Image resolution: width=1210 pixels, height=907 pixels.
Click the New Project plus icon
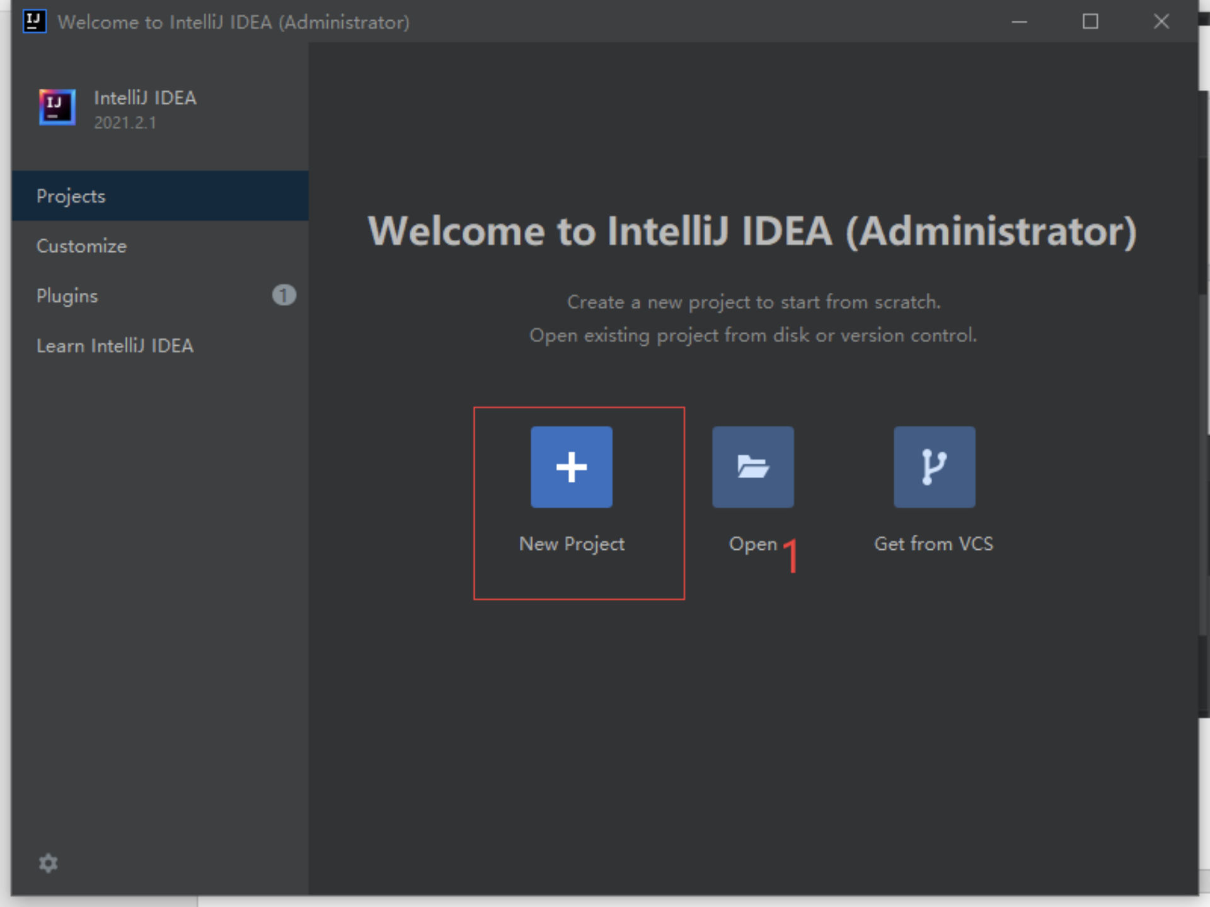click(x=571, y=467)
